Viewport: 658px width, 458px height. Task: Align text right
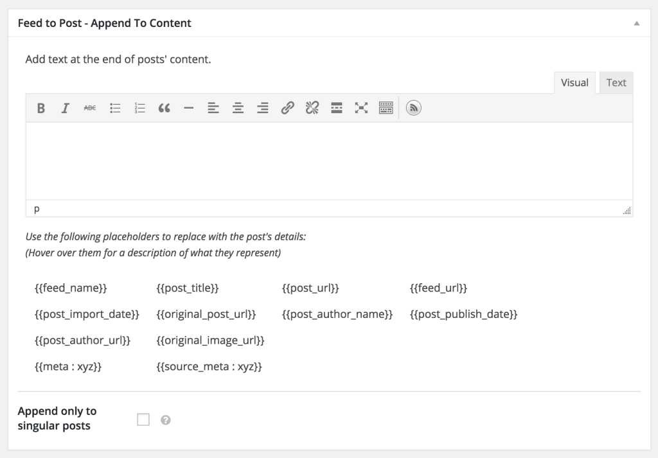(262, 109)
